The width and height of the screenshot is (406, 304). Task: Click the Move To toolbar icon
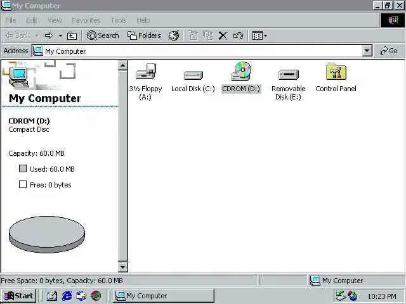193,35
